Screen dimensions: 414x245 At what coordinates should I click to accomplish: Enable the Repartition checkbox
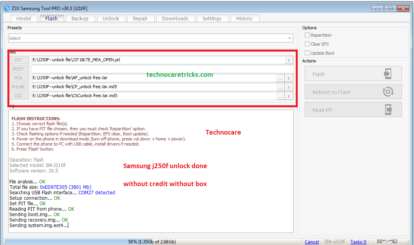click(307, 35)
